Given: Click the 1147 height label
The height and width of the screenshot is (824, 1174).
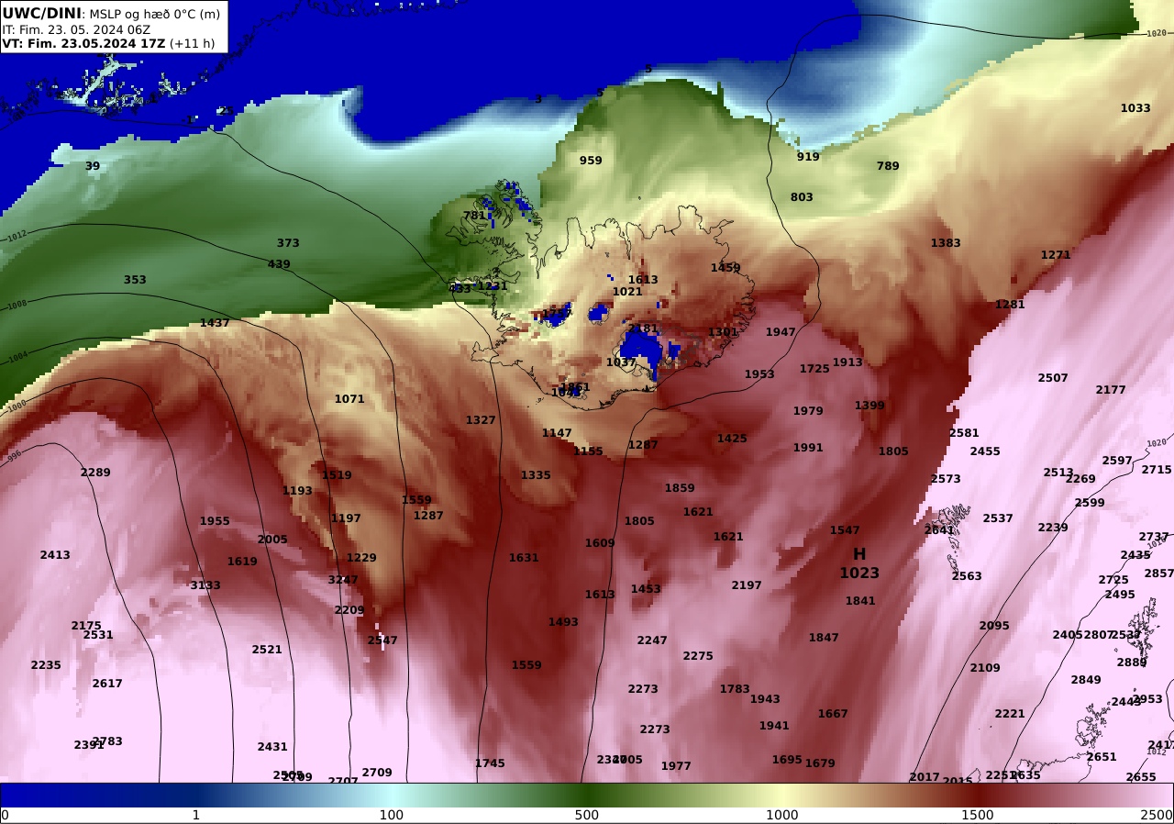Looking at the screenshot, I should [557, 433].
